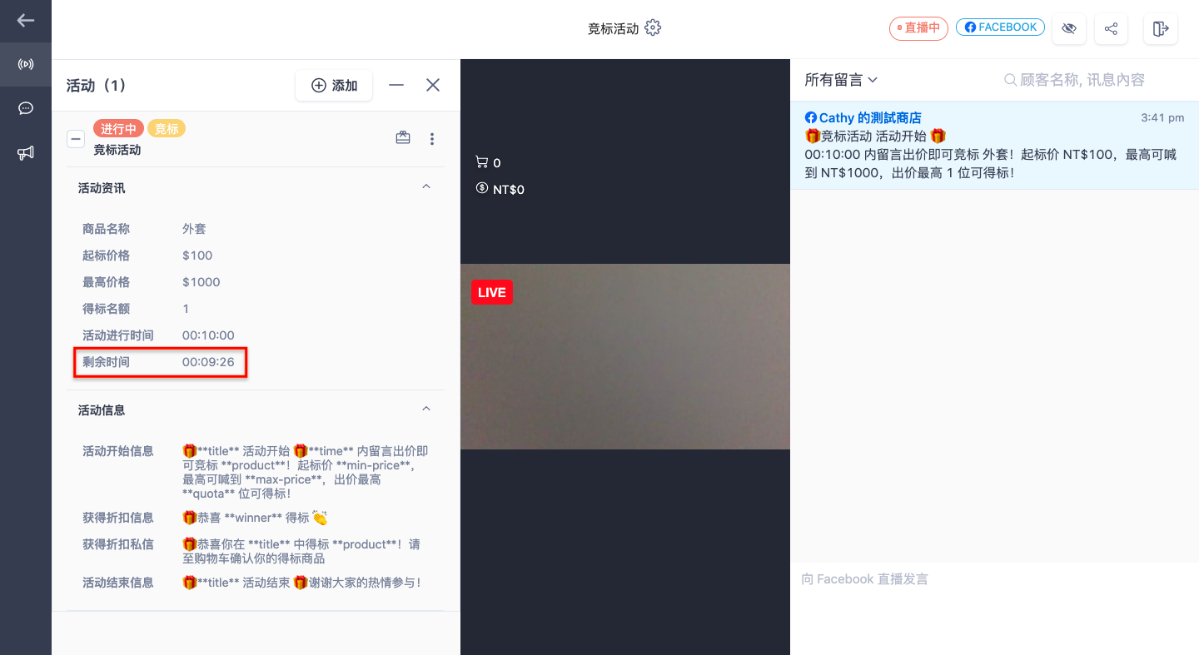Click 添加 to add an activity
The height and width of the screenshot is (655, 1199).
coord(334,85)
